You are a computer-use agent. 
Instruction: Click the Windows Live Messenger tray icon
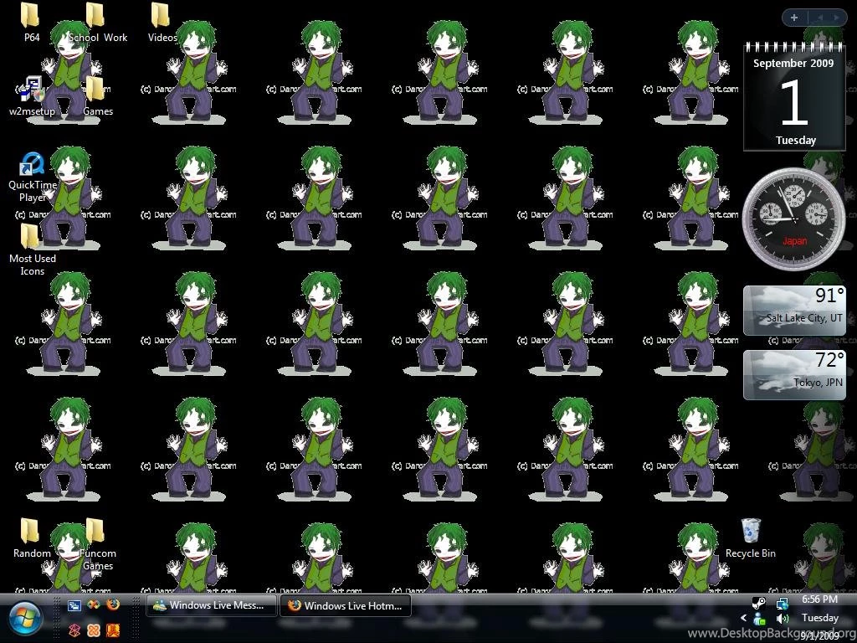click(x=759, y=619)
